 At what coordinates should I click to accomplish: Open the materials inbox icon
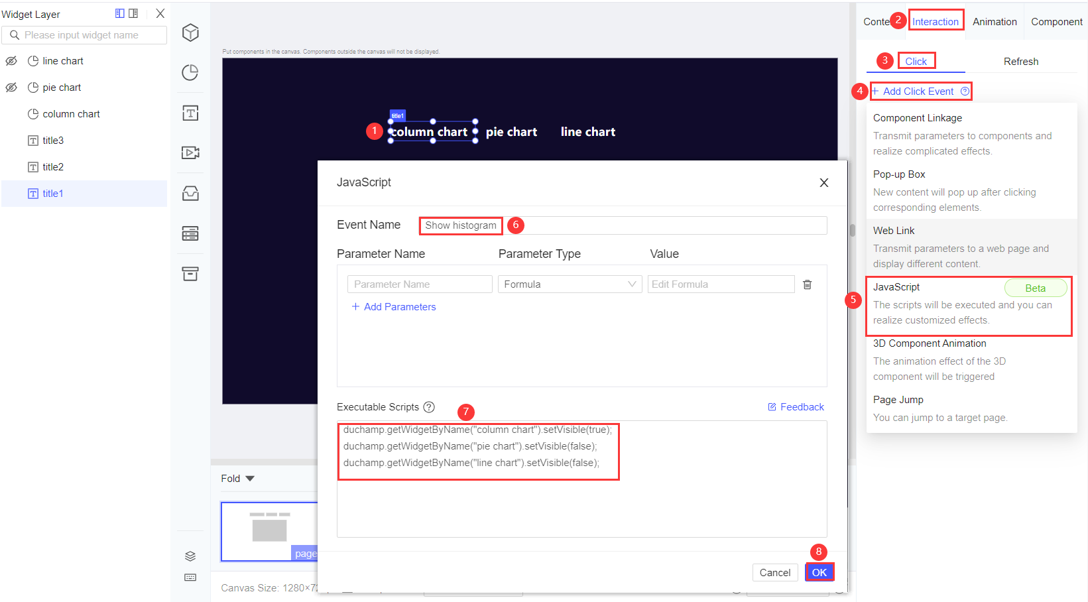(x=190, y=193)
